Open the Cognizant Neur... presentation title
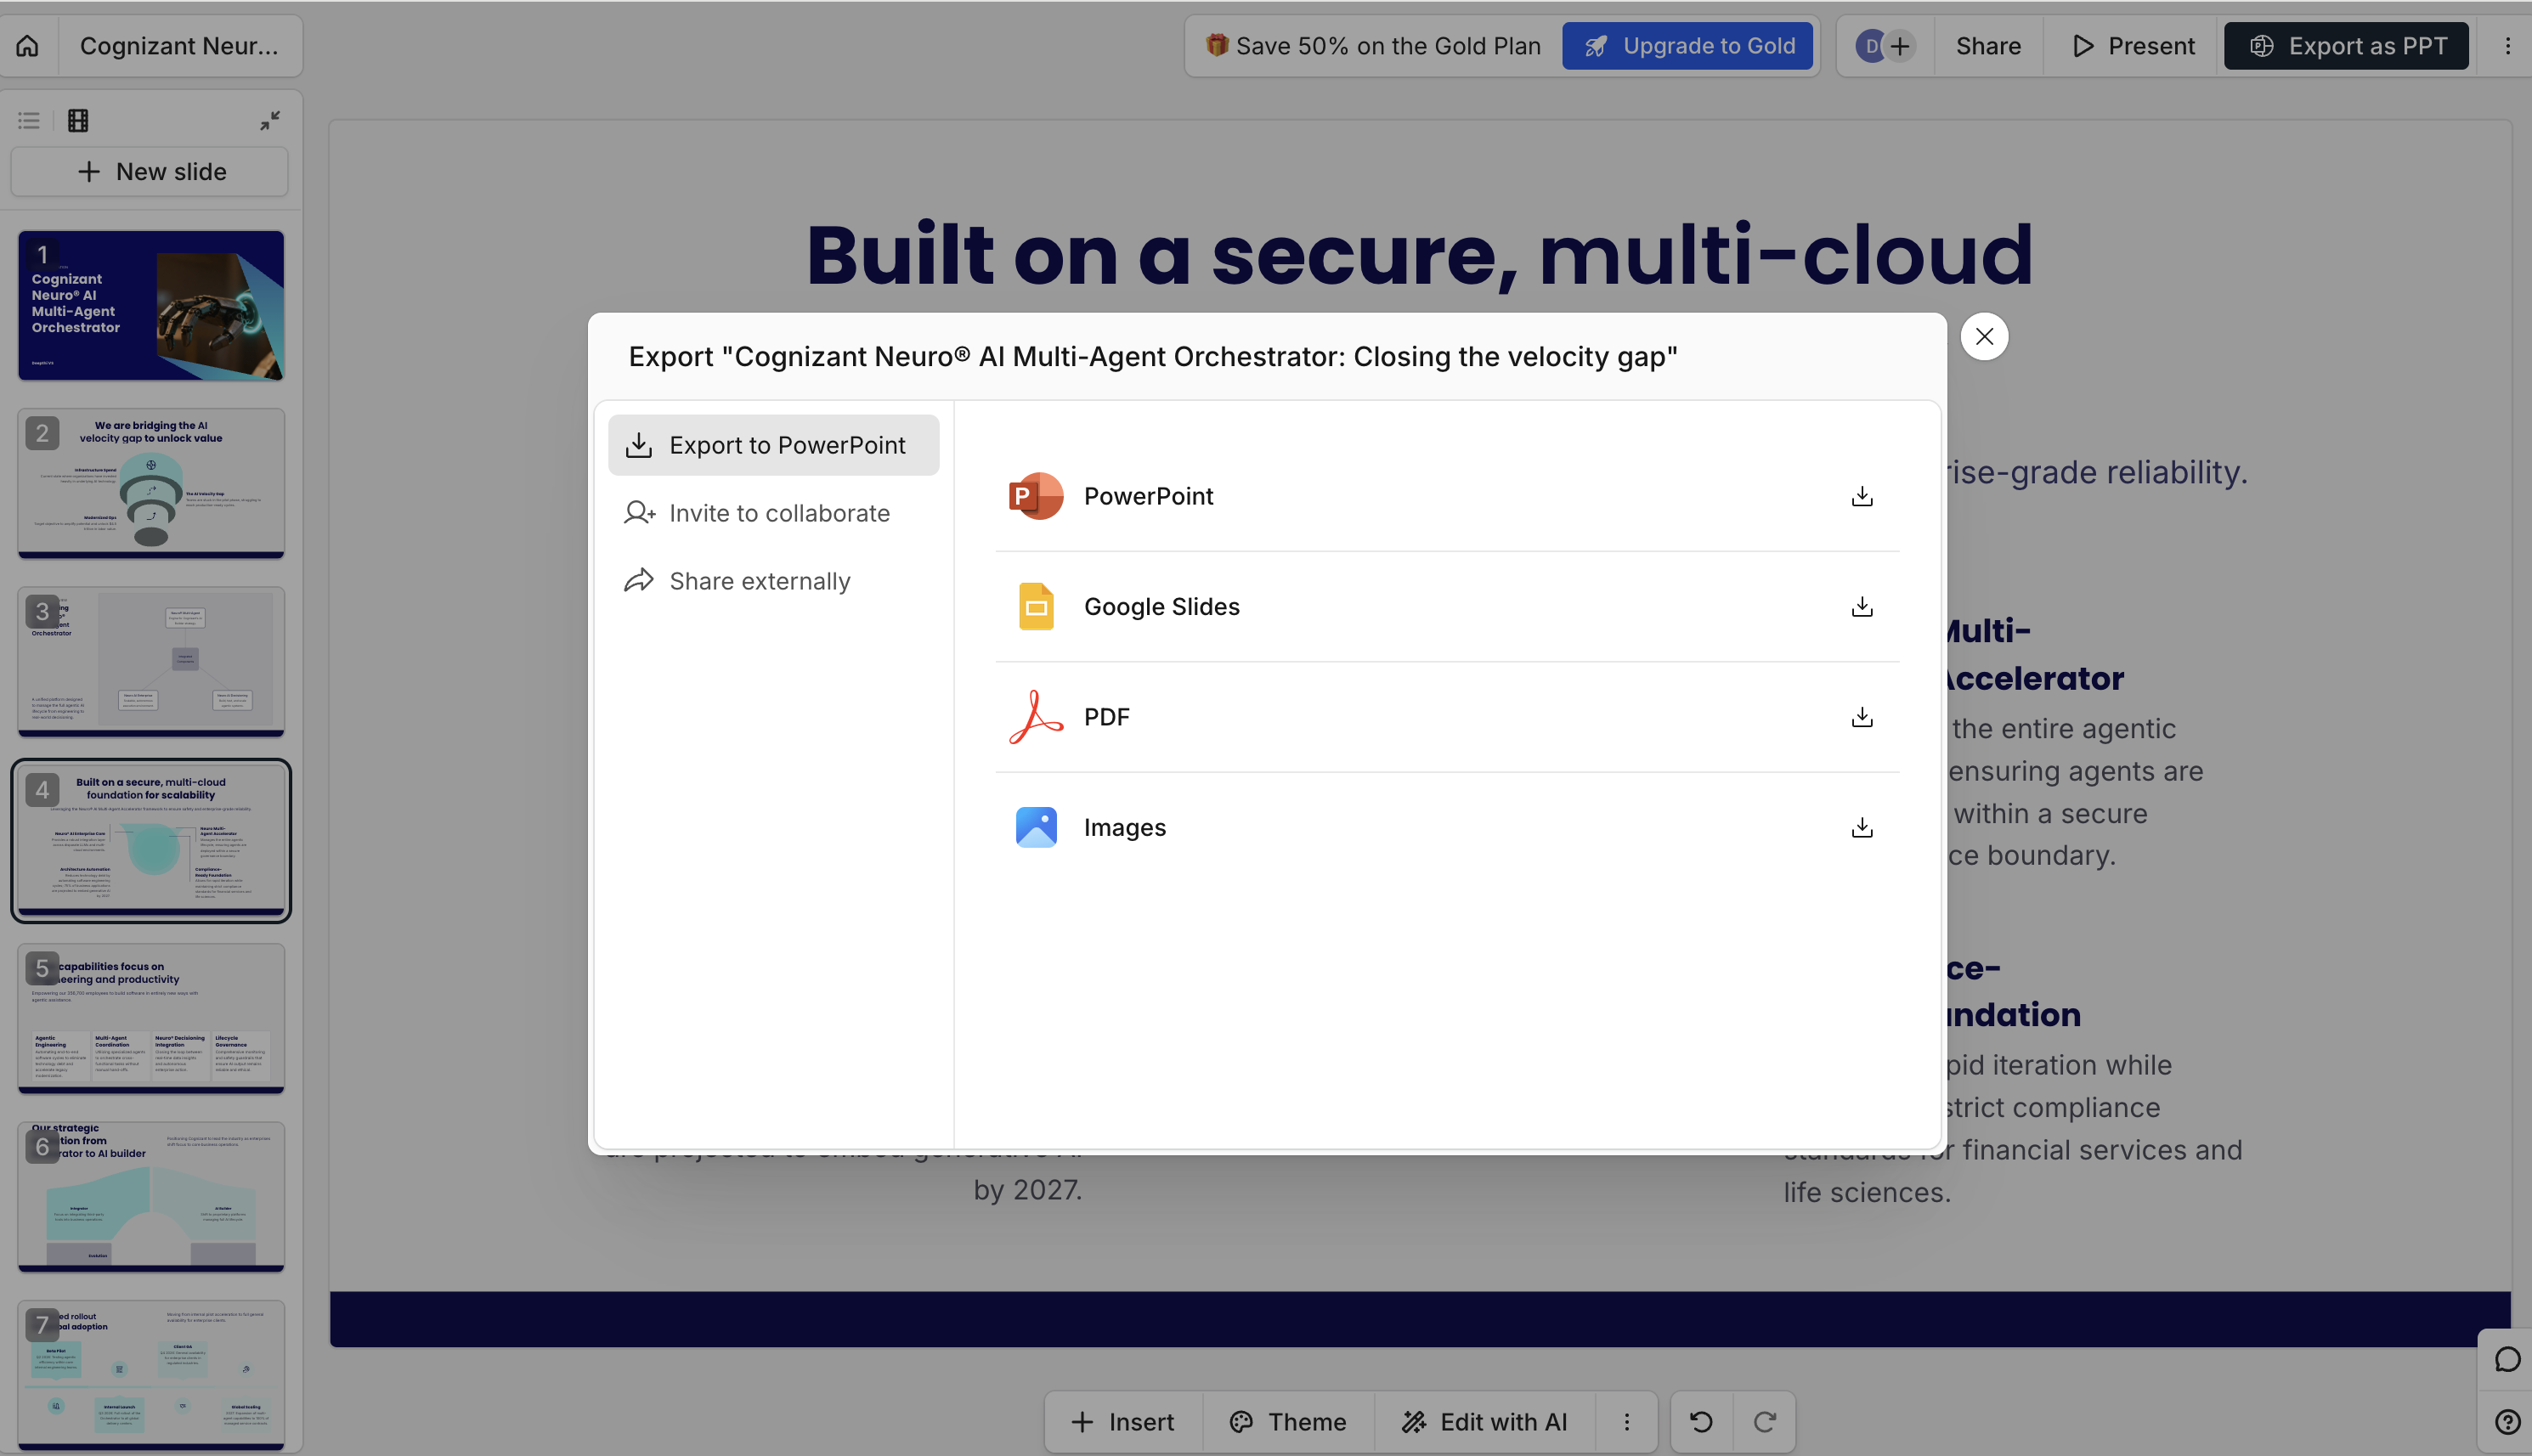 click(x=179, y=46)
